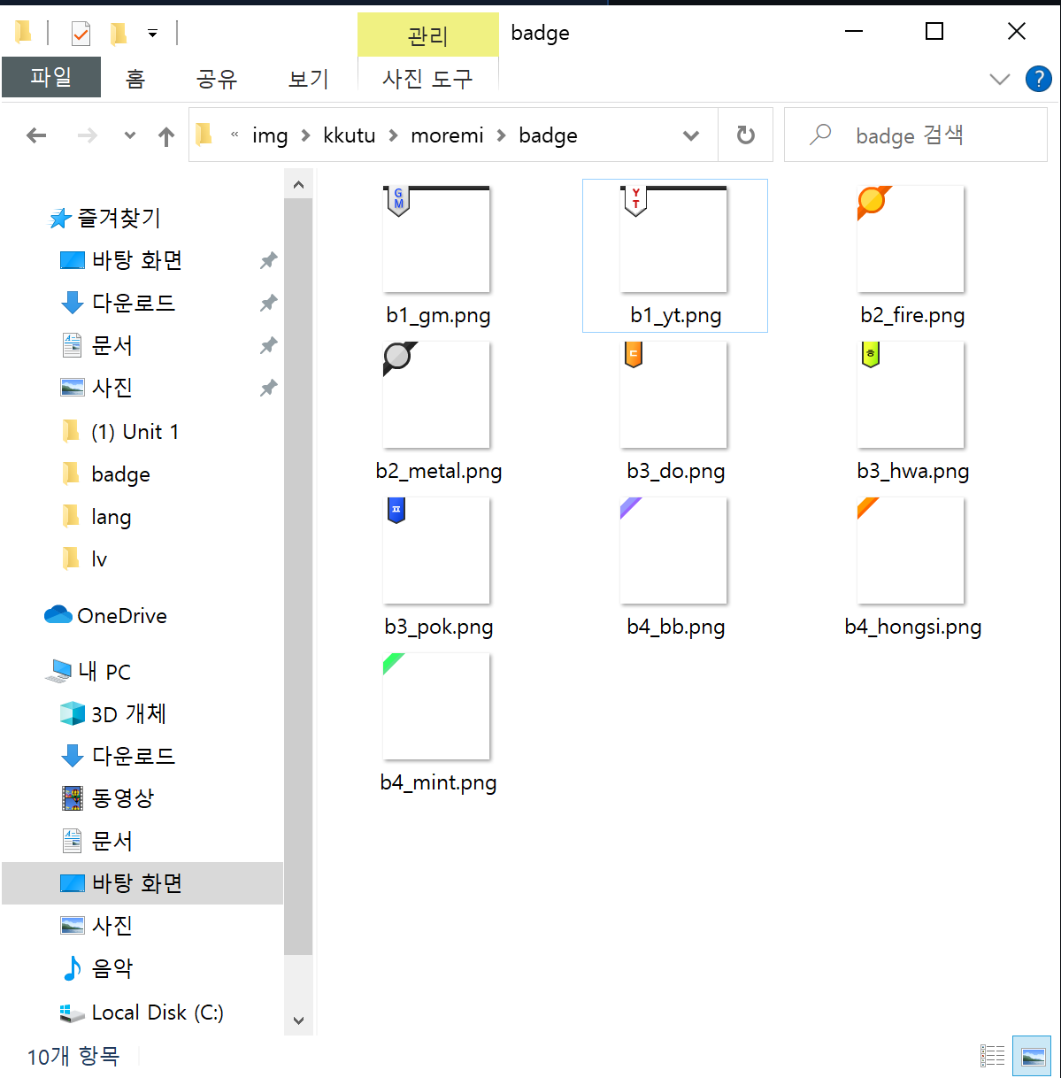Open the (1) Unit 1 folder
This screenshot has height=1078, width=1061.
tap(121, 432)
